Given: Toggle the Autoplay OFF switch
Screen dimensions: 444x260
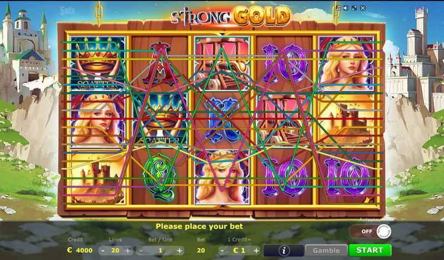Looking at the screenshot, I should (x=370, y=231).
